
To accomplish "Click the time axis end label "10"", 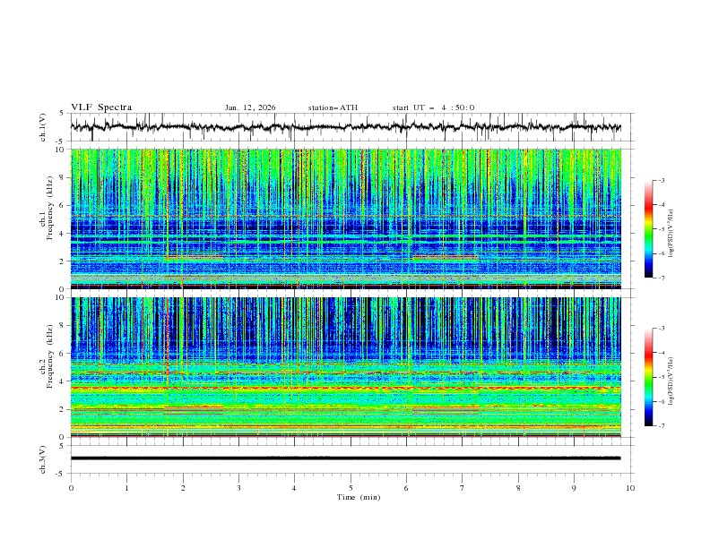I will 630,488.
